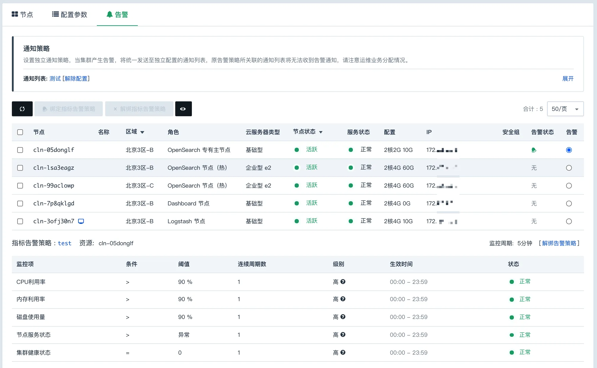This screenshot has height=368, width=597.
Task: Check the checkbox for node cln-lsa3eagz
Action: point(20,168)
